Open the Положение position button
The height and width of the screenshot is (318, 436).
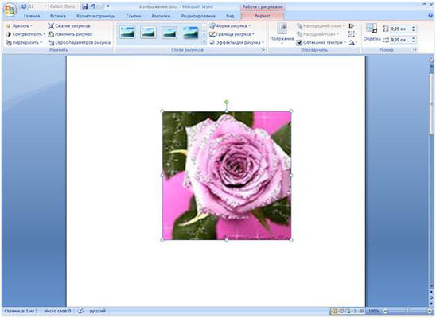[x=282, y=33]
